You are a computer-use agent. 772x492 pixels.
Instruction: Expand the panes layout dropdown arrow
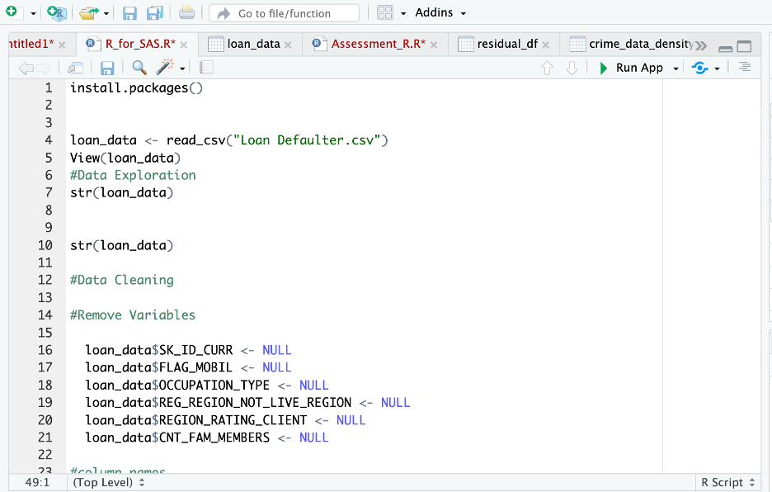tap(403, 13)
